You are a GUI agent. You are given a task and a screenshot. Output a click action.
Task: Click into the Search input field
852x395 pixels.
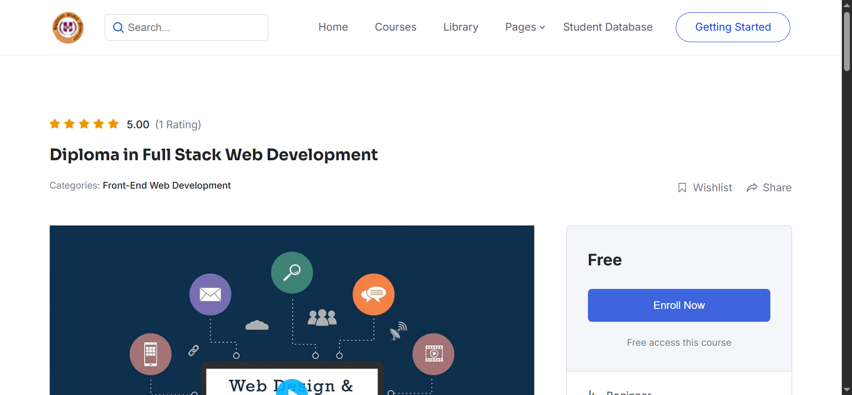[x=195, y=28]
